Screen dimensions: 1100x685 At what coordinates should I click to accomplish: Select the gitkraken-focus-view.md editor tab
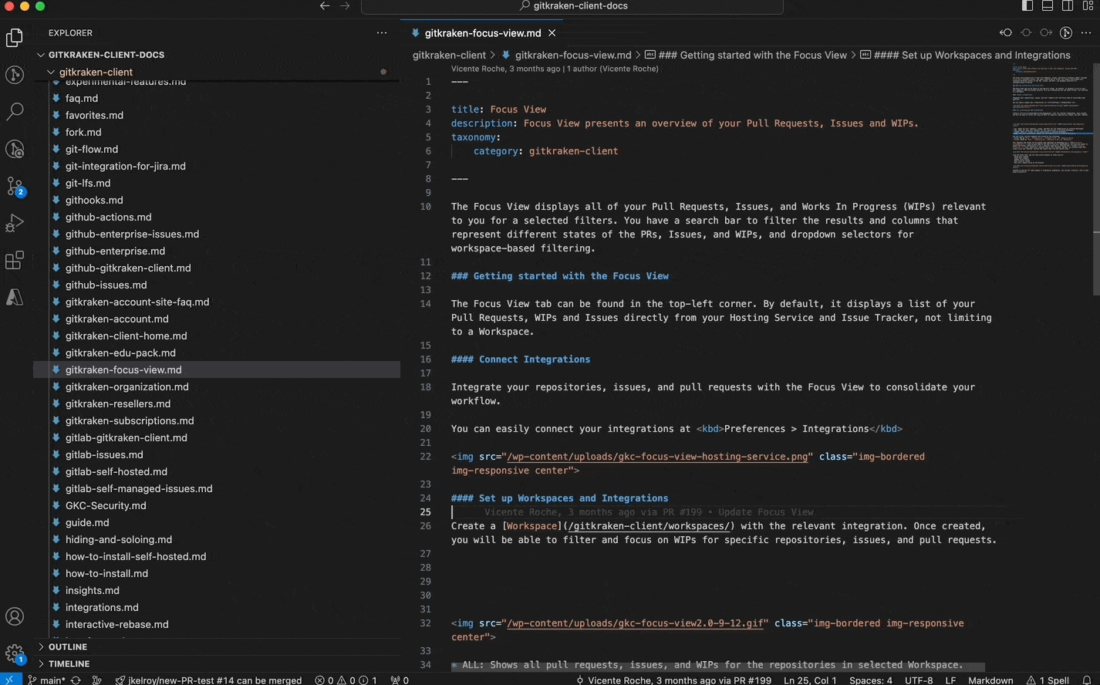[x=483, y=33]
